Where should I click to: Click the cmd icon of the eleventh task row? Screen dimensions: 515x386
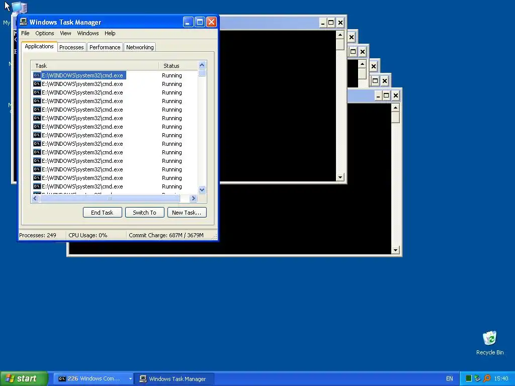tap(37, 161)
